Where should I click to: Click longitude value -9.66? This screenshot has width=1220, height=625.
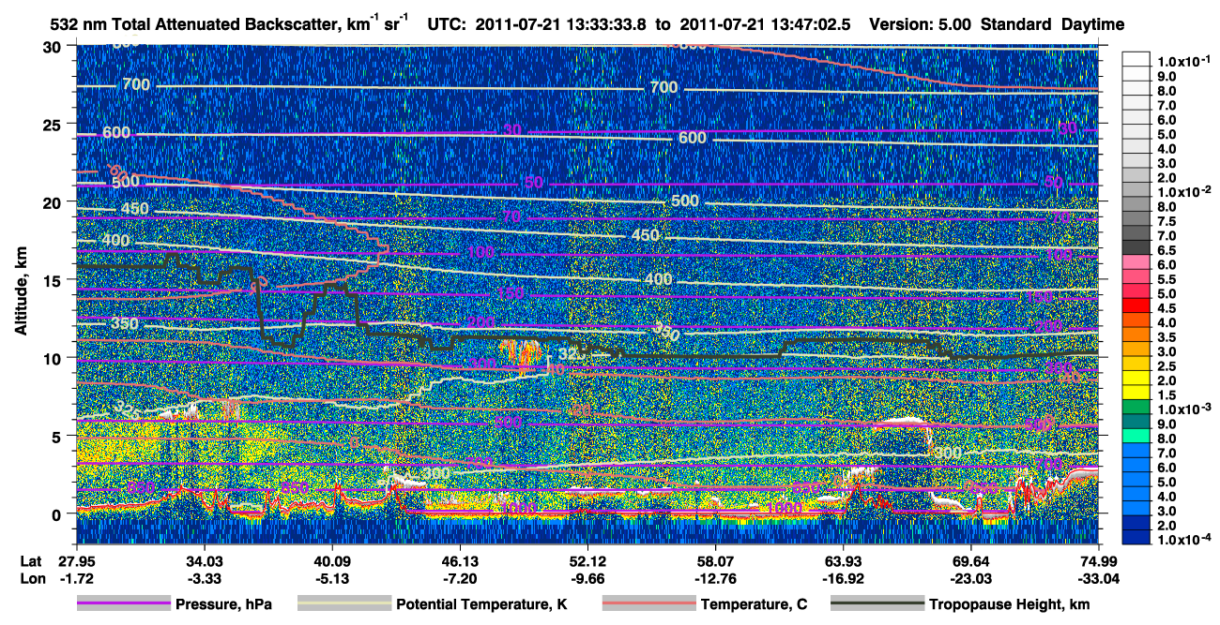(x=587, y=578)
